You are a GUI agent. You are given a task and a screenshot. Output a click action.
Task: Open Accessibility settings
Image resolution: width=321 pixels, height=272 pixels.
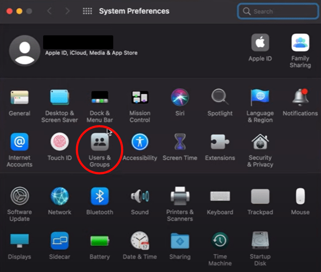click(x=140, y=143)
